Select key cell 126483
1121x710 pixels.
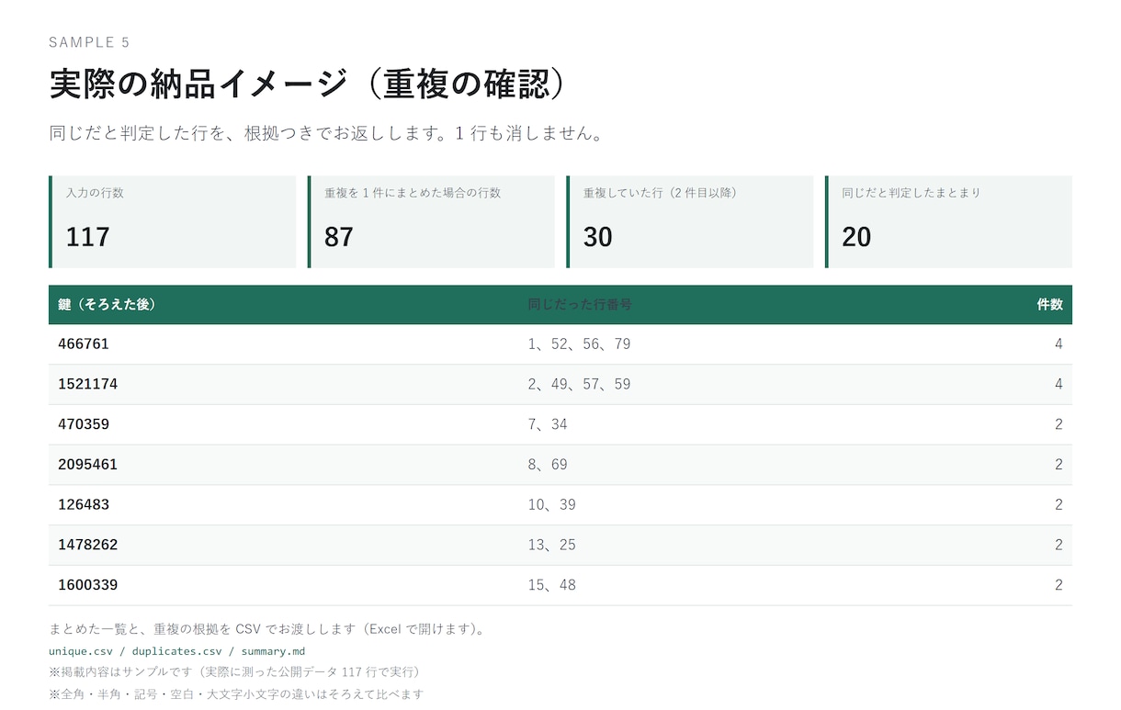tap(84, 505)
